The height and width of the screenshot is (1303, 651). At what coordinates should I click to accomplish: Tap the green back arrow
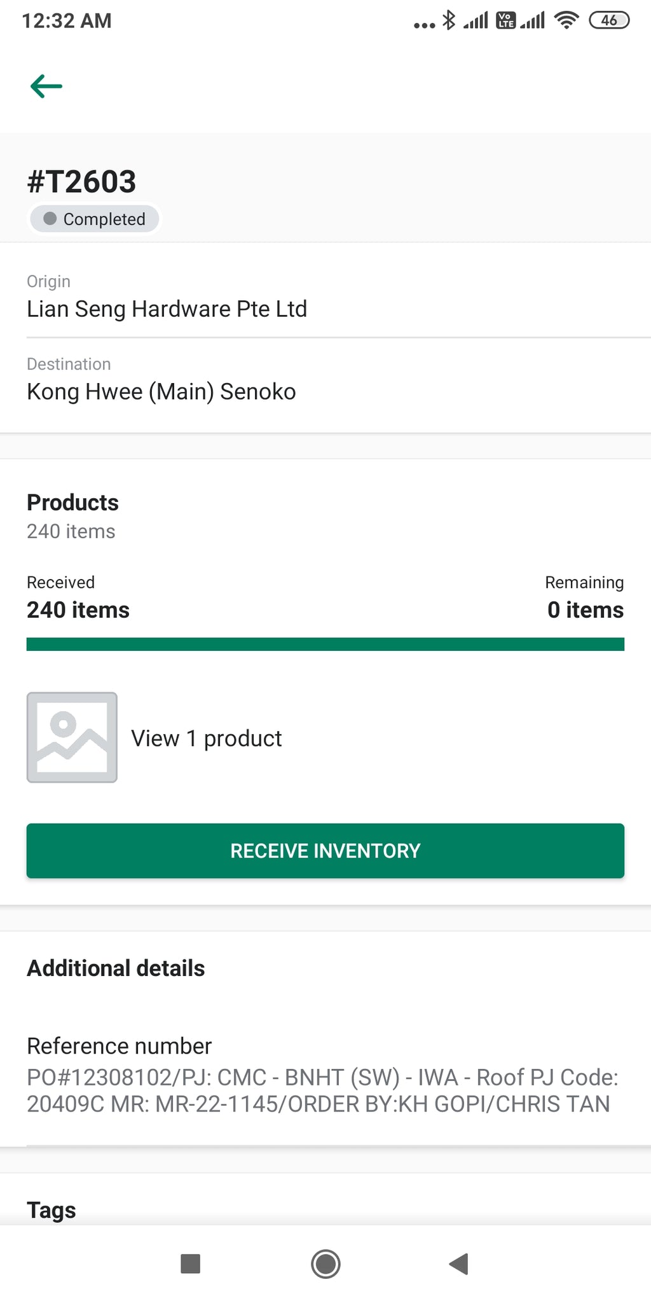click(46, 86)
